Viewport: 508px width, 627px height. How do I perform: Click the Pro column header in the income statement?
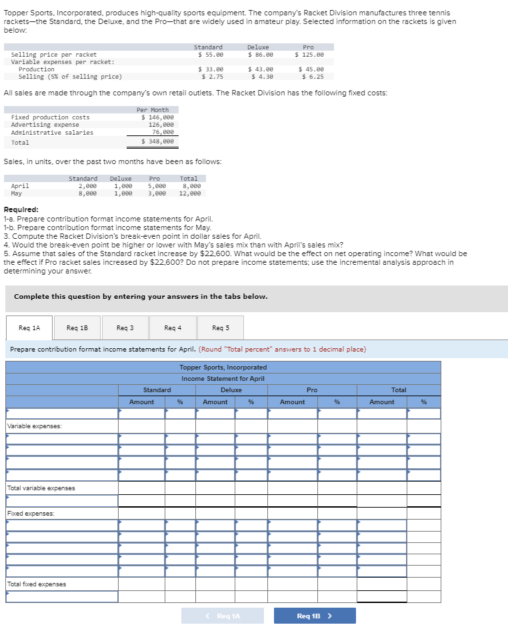click(x=312, y=390)
